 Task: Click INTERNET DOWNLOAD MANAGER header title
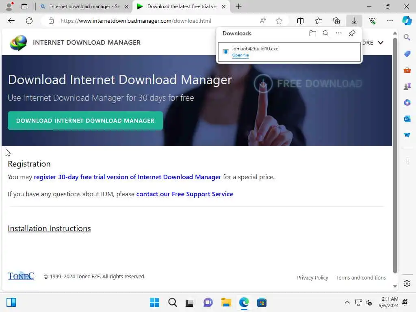[x=87, y=42]
